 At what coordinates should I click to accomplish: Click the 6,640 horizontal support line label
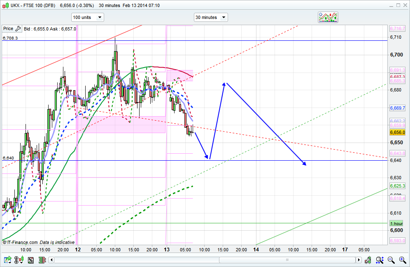point(8,158)
